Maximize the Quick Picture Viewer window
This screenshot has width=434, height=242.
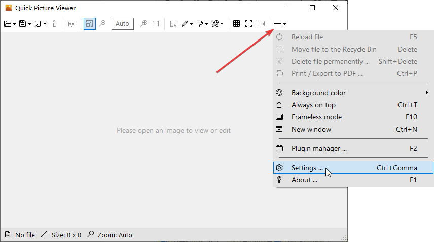312,8
